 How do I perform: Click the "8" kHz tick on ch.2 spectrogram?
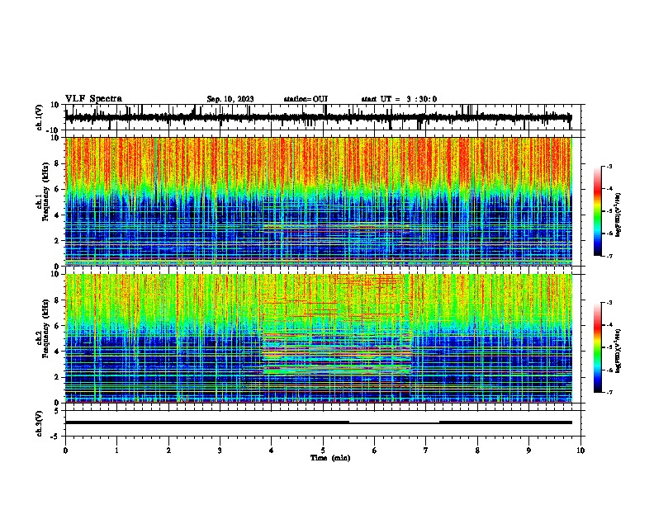pos(56,300)
